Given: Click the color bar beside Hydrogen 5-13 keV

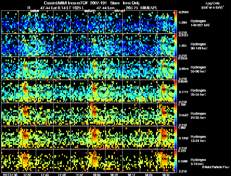Looking at the screenshot, I should click(x=176, y=161).
